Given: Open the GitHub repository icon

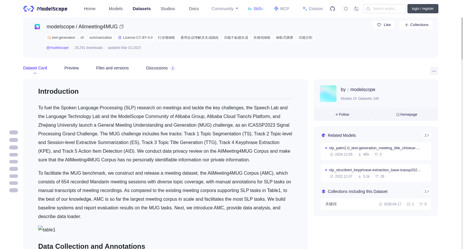Looking at the screenshot, I should click(332, 9).
